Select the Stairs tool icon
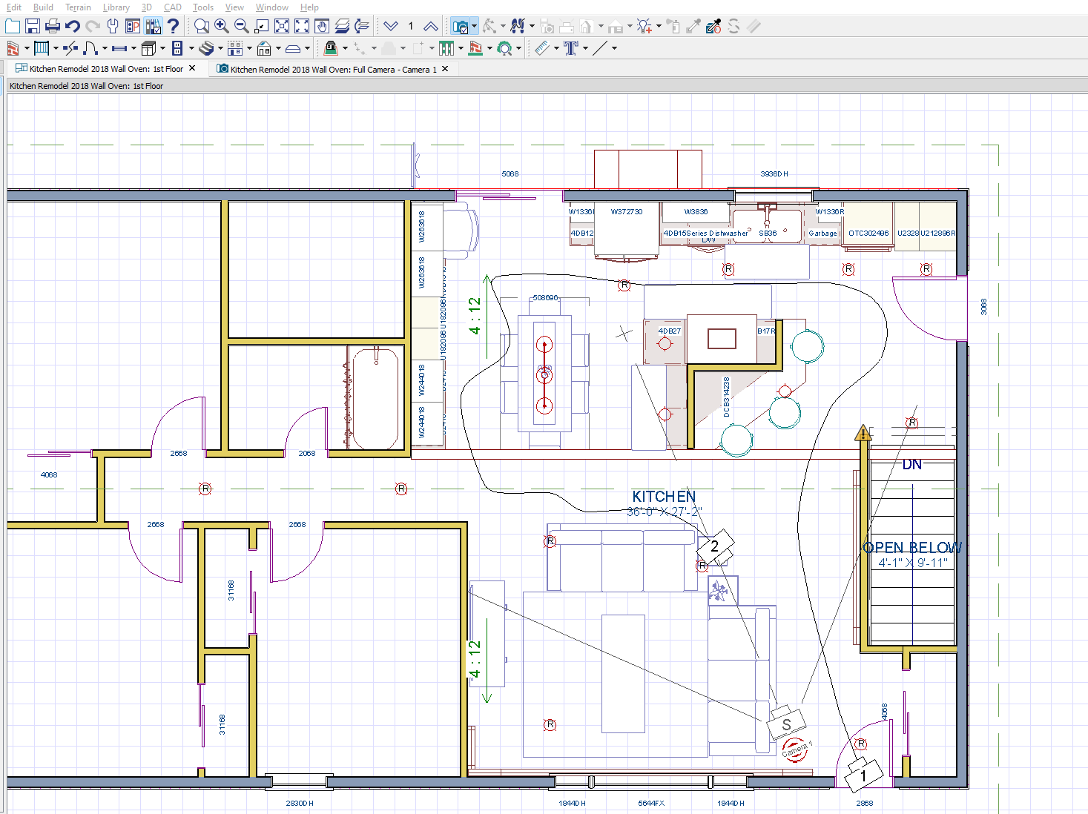The width and height of the screenshot is (1088, 814). 206,48
